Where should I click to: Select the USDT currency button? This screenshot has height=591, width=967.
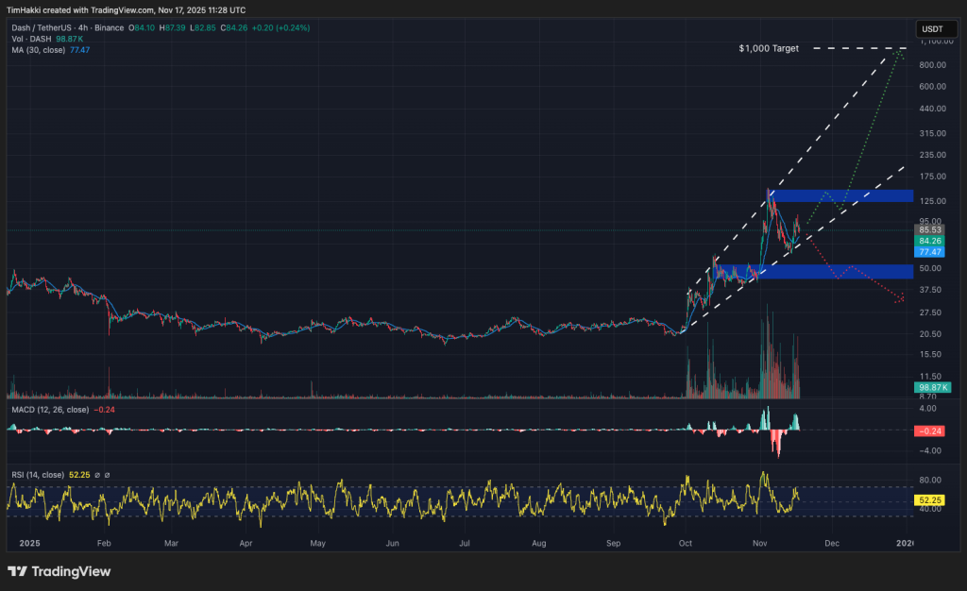click(936, 28)
